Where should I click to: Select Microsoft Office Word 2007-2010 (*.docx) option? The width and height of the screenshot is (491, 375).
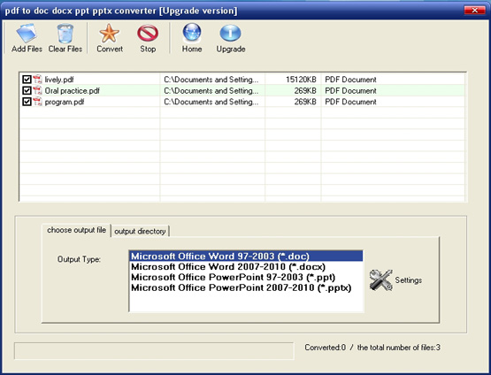click(x=246, y=267)
